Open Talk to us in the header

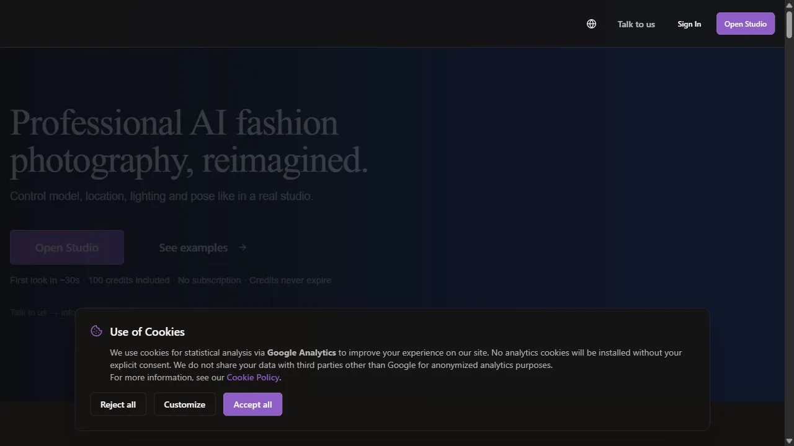tap(636, 24)
